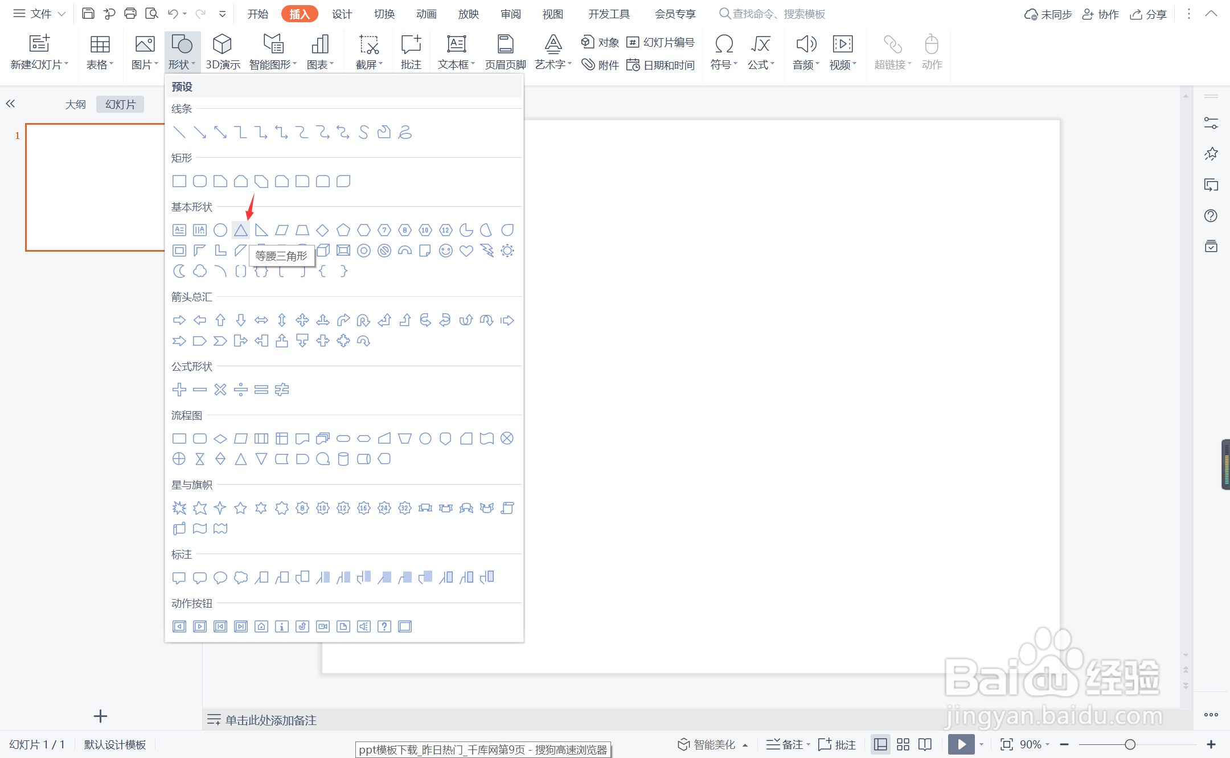The height and width of the screenshot is (758, 1230).
Task: Choose the cloud callout shape
Action: [241, 577]
